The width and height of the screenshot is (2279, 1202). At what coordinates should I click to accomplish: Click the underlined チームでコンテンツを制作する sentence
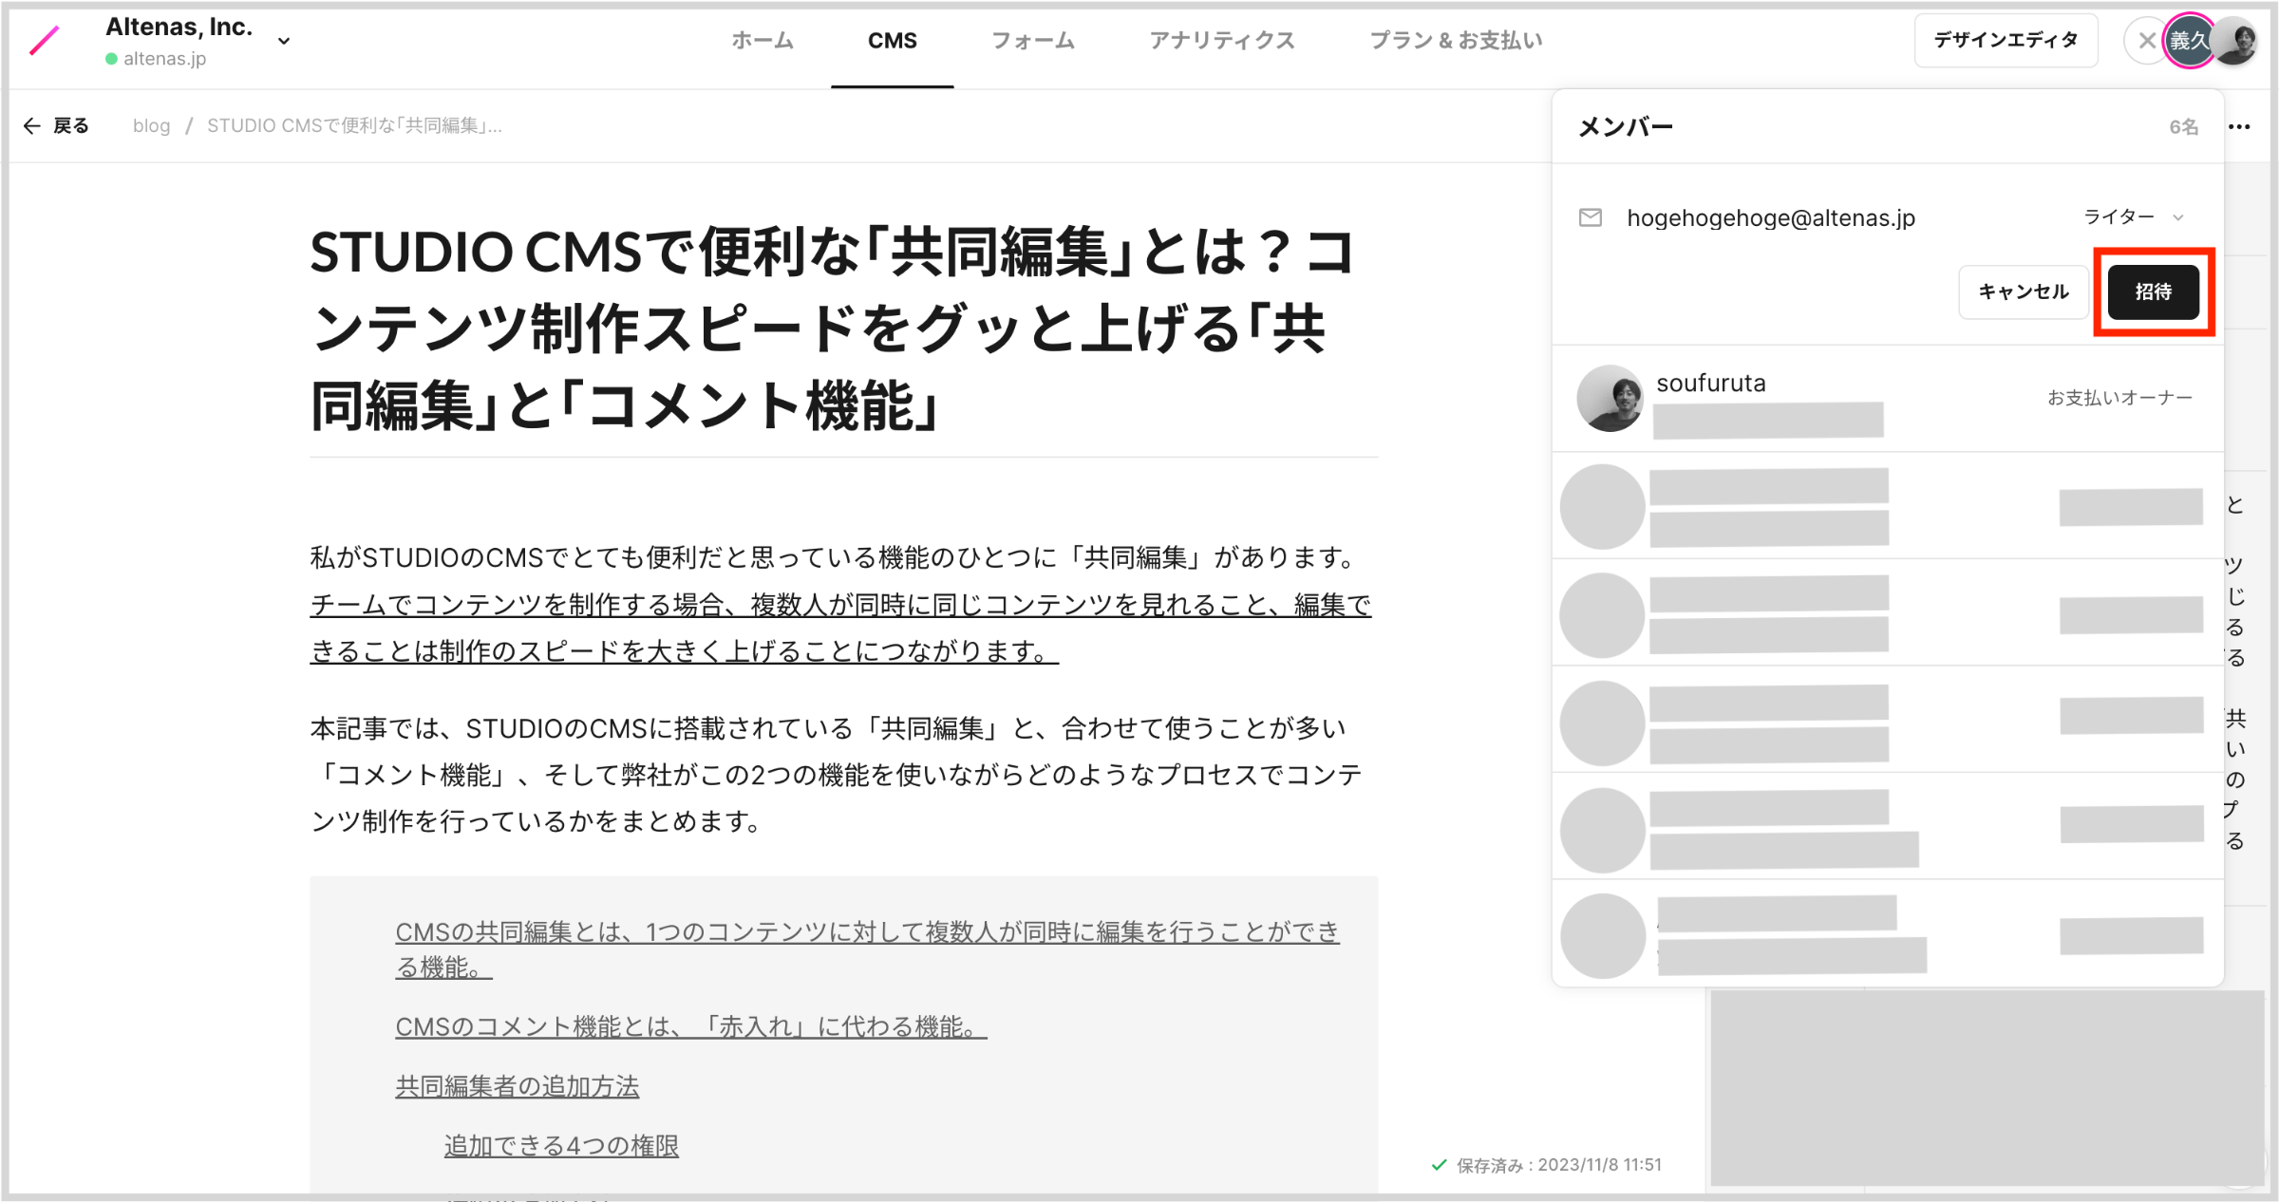click(840, 628)
